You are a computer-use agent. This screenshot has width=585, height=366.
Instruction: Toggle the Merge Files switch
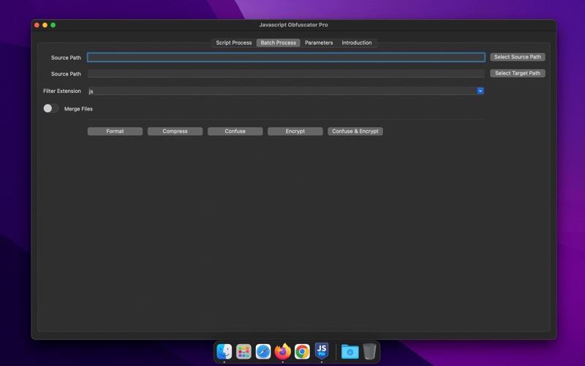[50, 108]
